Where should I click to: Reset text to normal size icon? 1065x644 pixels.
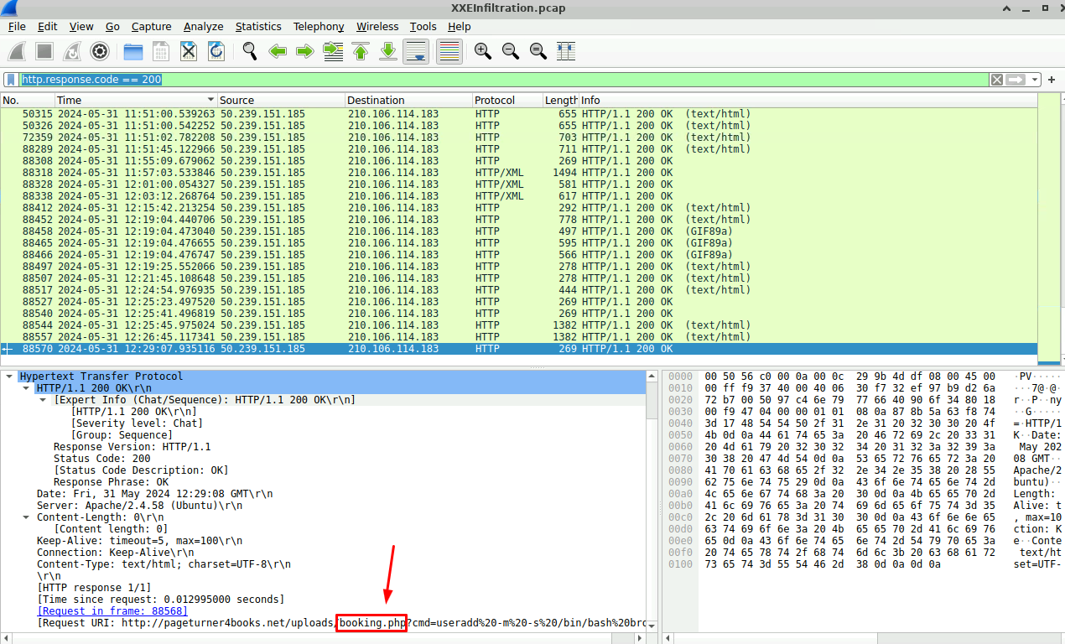[x=538, y=51]
